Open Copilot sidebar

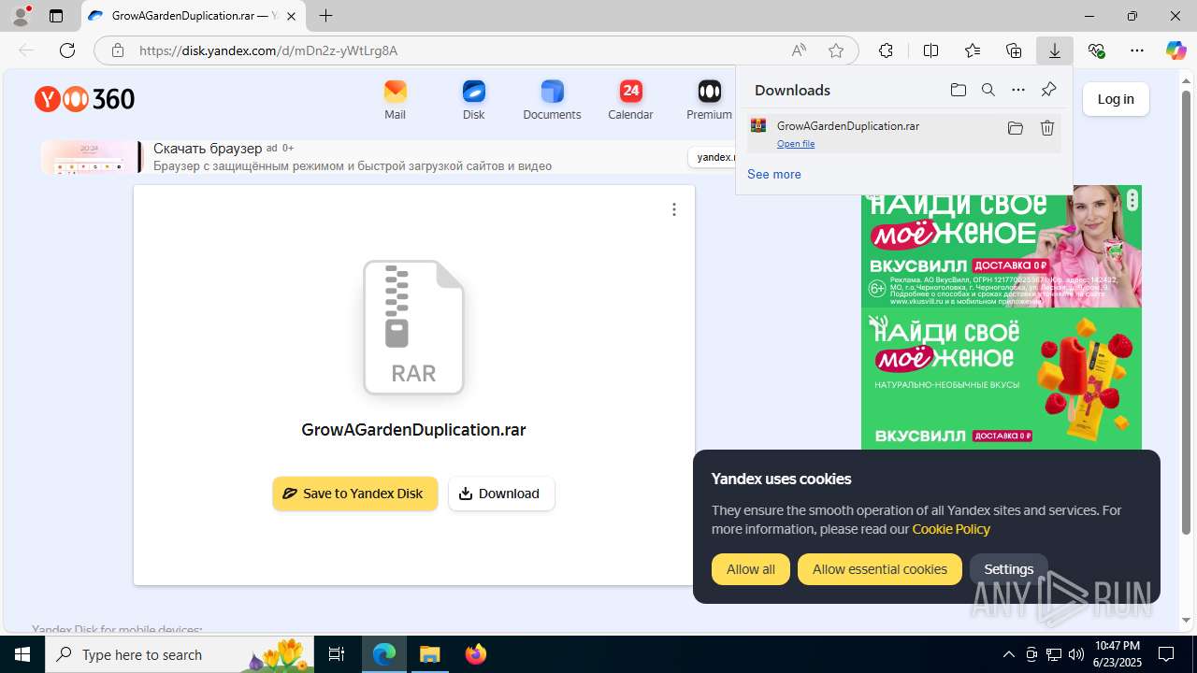(x=1175, y=50)
